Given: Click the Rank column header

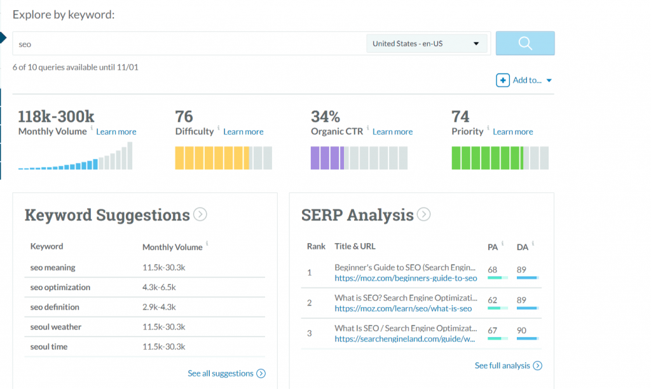Looking at the screenshot, I should tap(316, 246).
